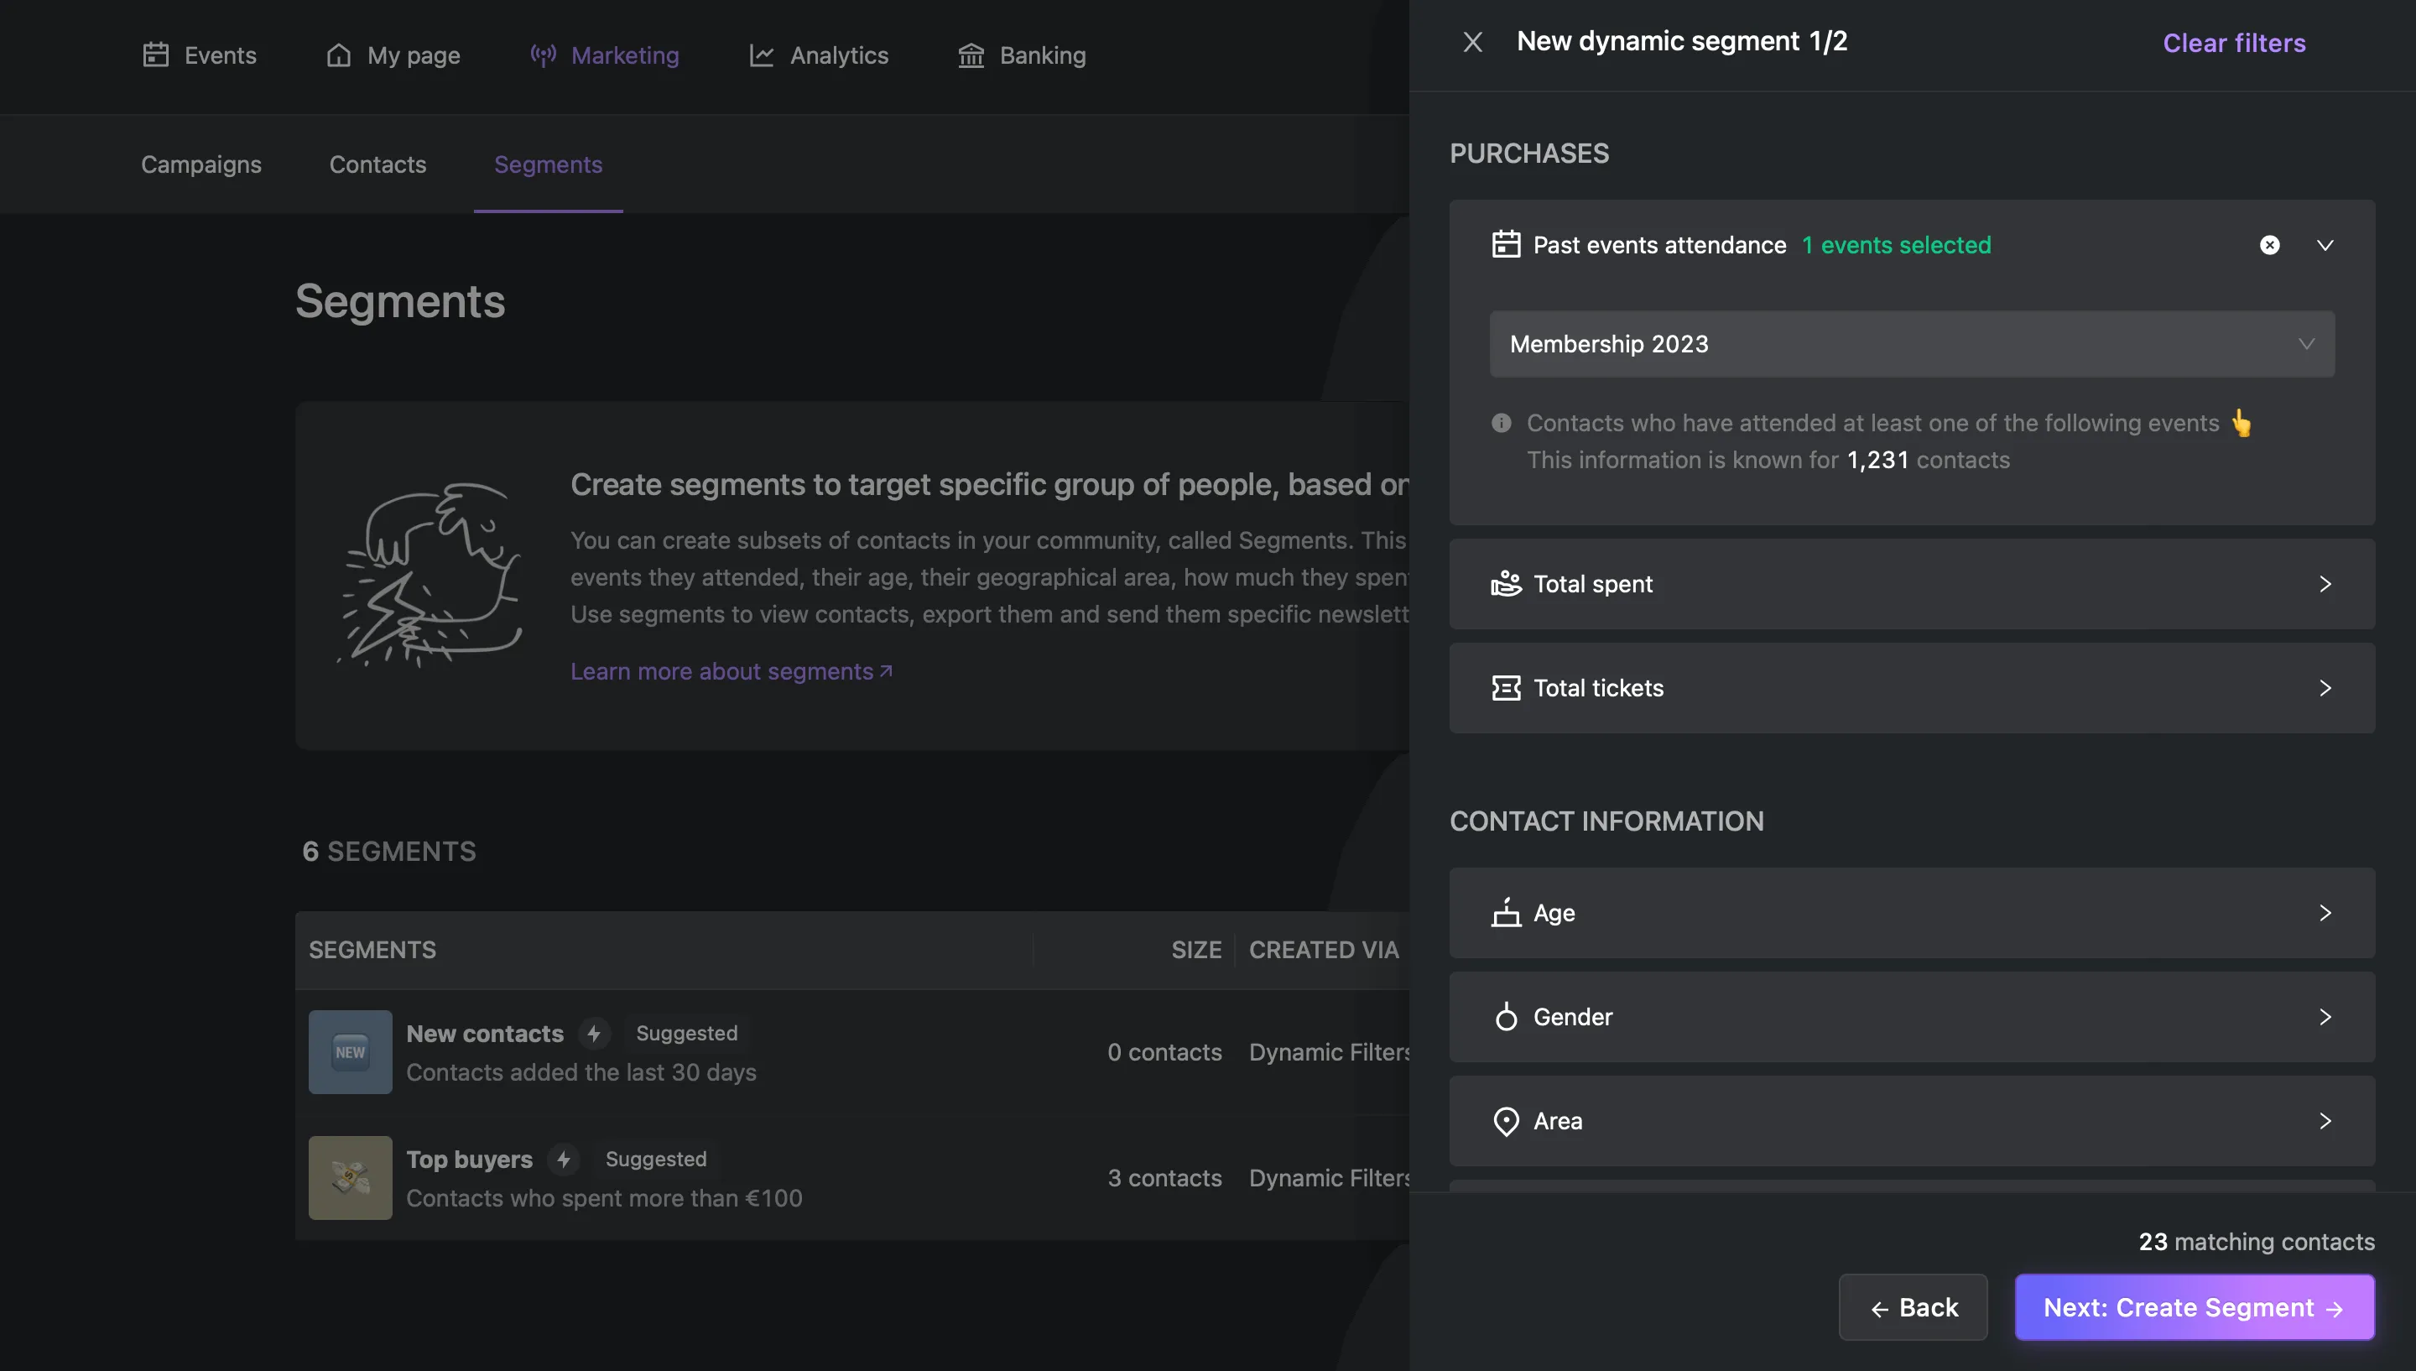The width and height of the screenshot is (2416, 1371).
Task: Click the My page home icon
Action: coord(338,55)
